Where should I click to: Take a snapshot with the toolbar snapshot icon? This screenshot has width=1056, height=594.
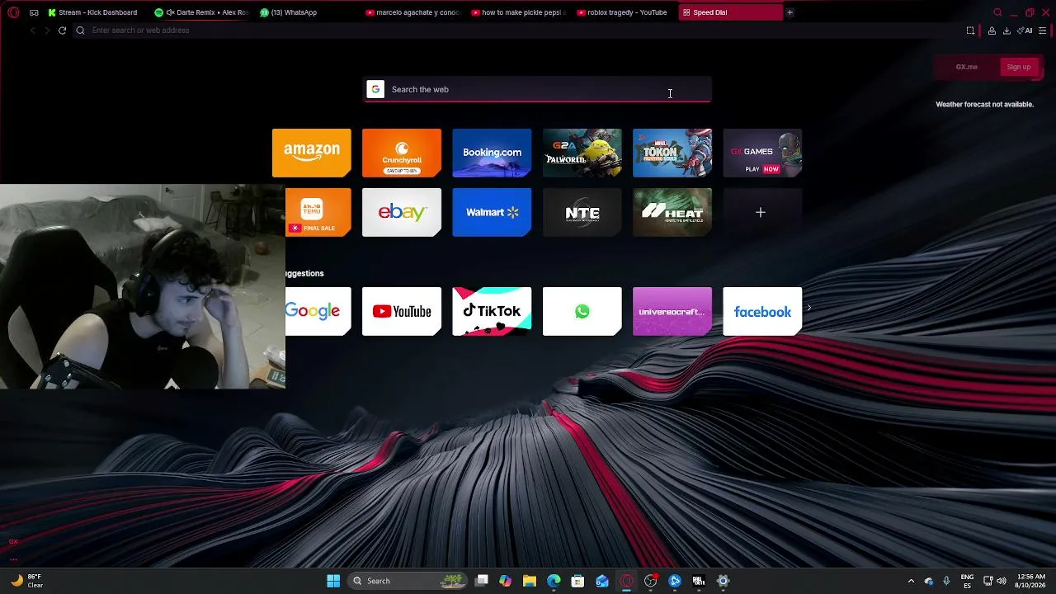point(970,31)
